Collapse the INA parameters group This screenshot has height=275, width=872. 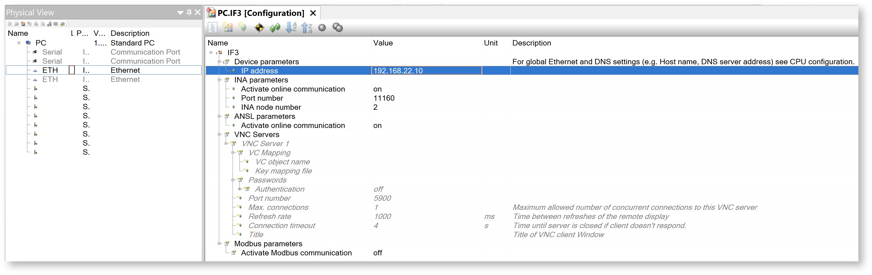tap(219, 80)
